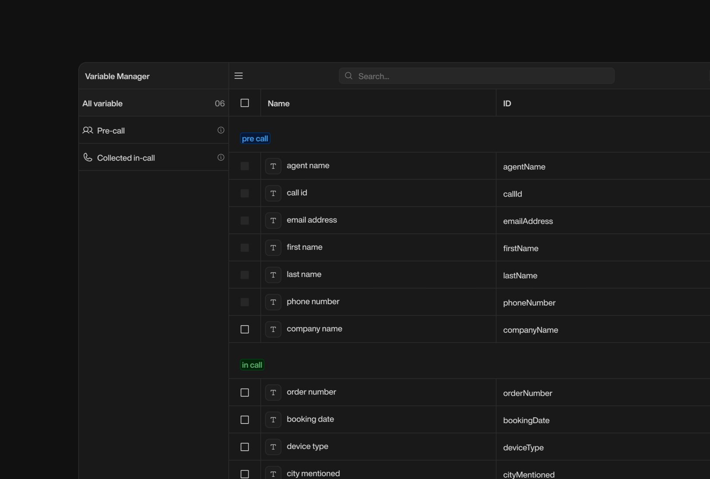710x479 pixels.
Task: Select the agent name variable
Action: click(308, 166)
